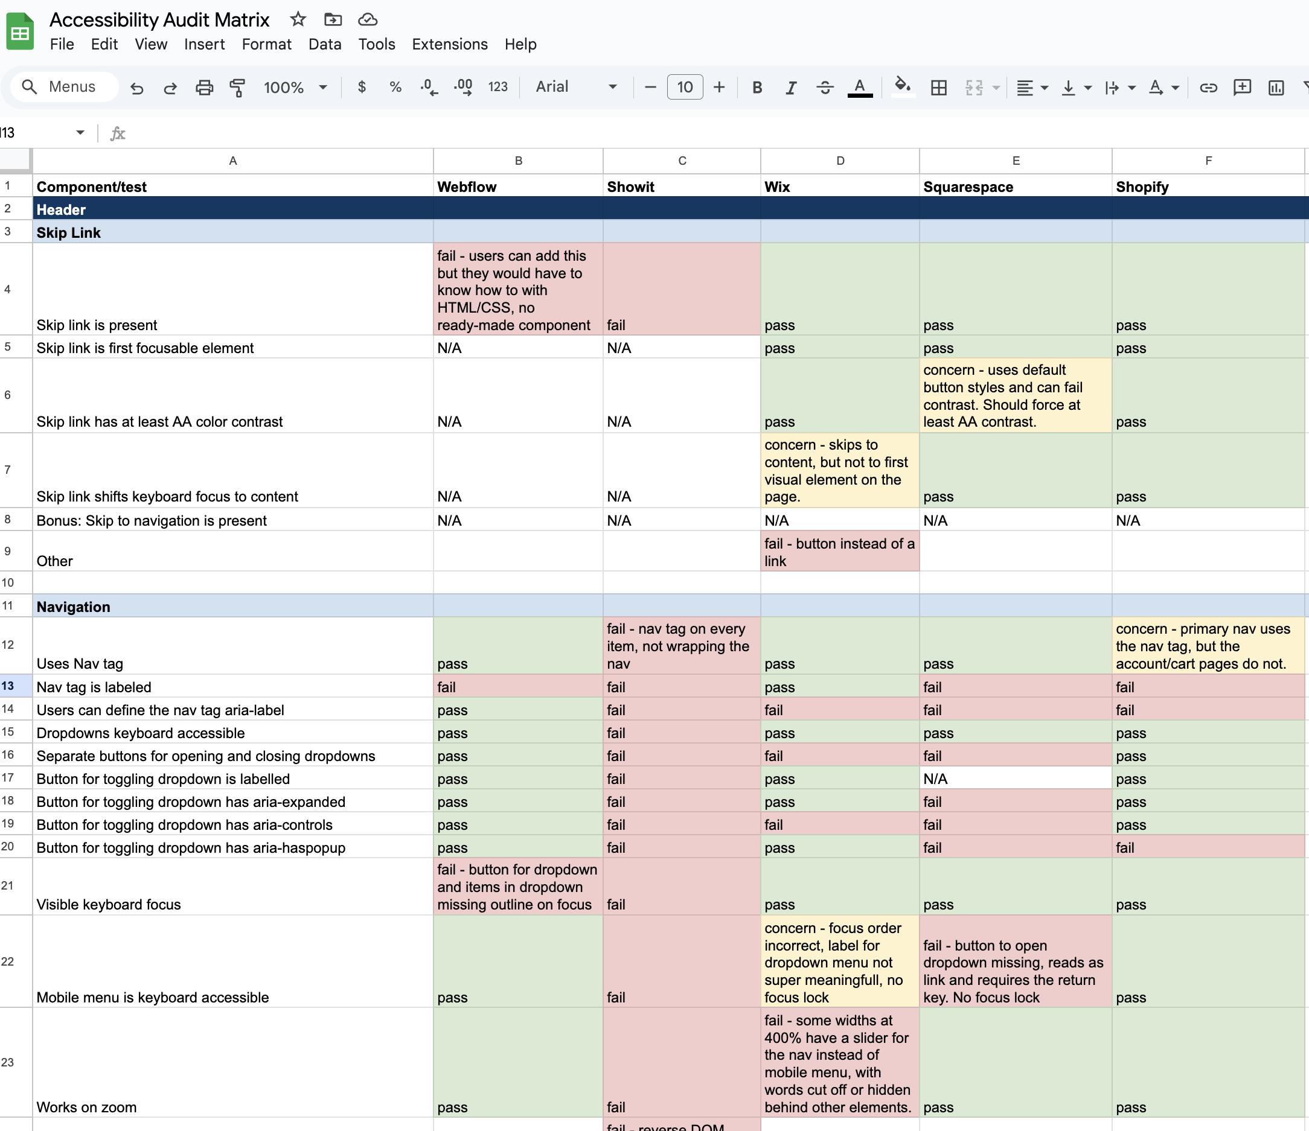Open vertical align dropdown
Image resolution: width=1309 pixels, height=1131 pixels.
[1077, 87]
